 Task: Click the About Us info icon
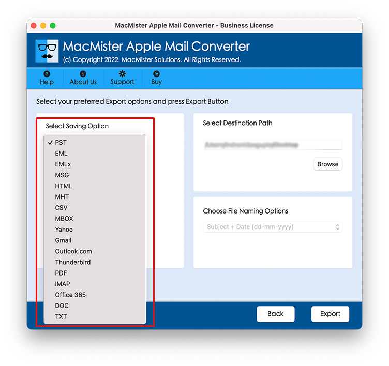click(83, 74)
